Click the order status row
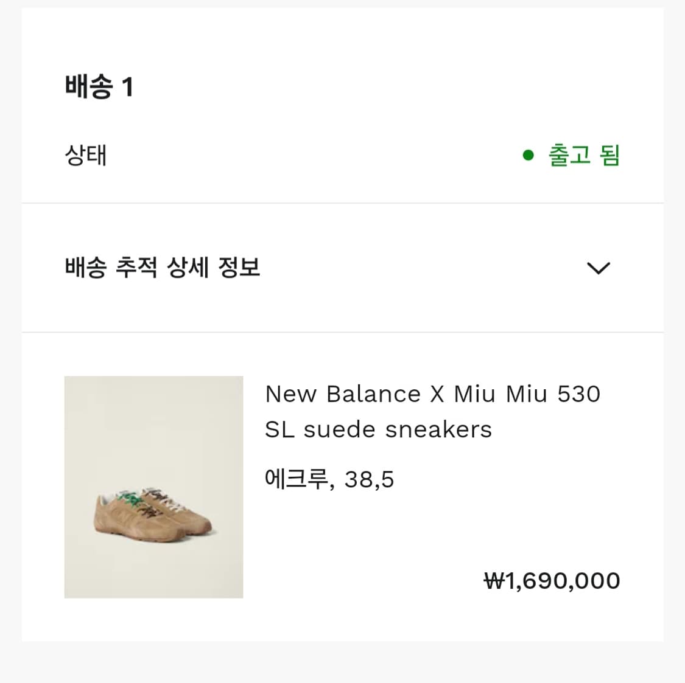 (341, 156)
